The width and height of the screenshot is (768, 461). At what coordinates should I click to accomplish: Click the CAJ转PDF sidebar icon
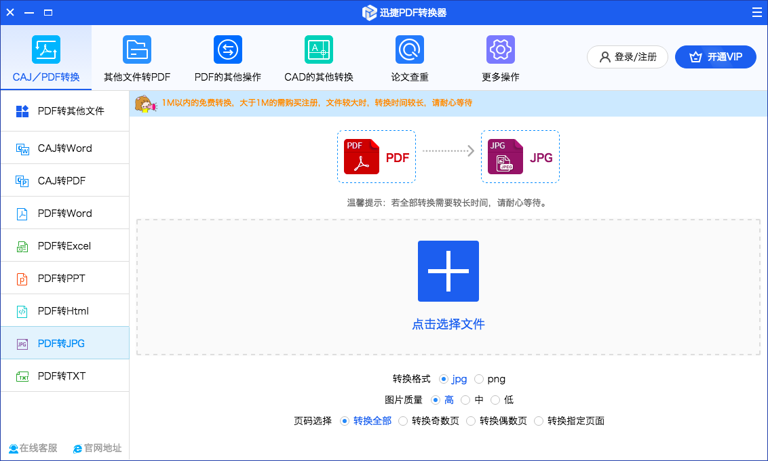pyautogui.click(x=22, y=181)
